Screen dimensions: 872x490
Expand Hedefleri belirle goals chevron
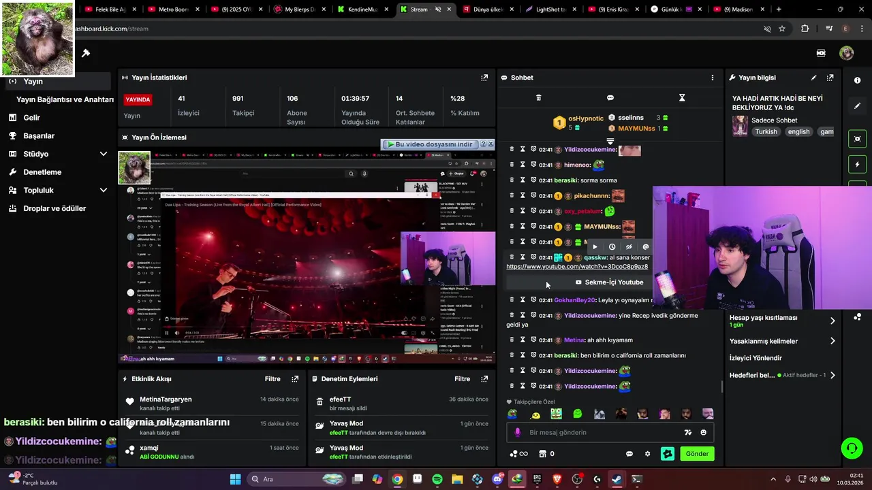coord(832,375)
